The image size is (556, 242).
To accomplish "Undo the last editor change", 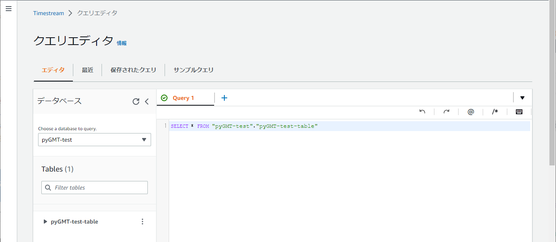I will tap(422, 111).
